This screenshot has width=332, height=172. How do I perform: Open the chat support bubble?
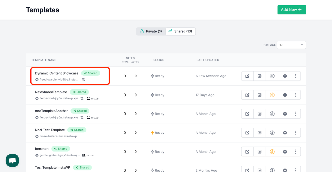click(x=13, y=160)
